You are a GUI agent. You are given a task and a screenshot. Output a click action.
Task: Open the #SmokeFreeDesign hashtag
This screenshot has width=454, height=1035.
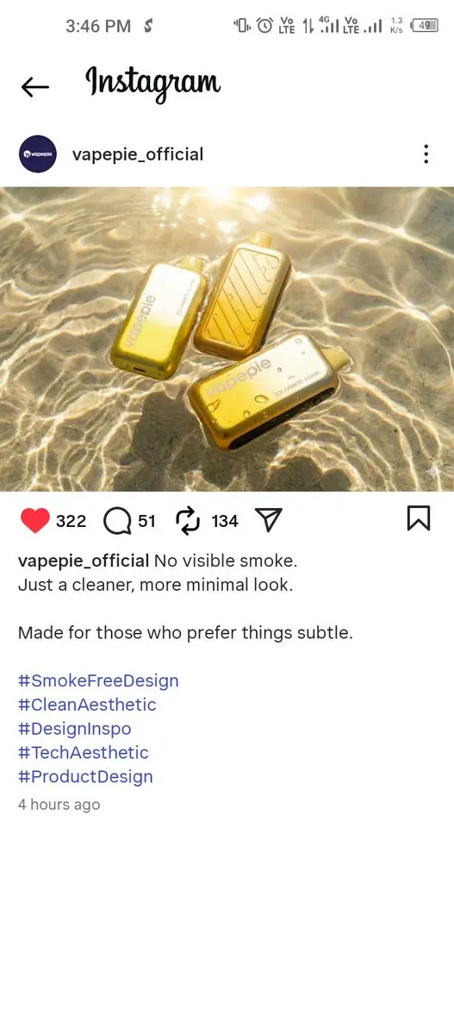pyautogui.click(x=98, y=681)
